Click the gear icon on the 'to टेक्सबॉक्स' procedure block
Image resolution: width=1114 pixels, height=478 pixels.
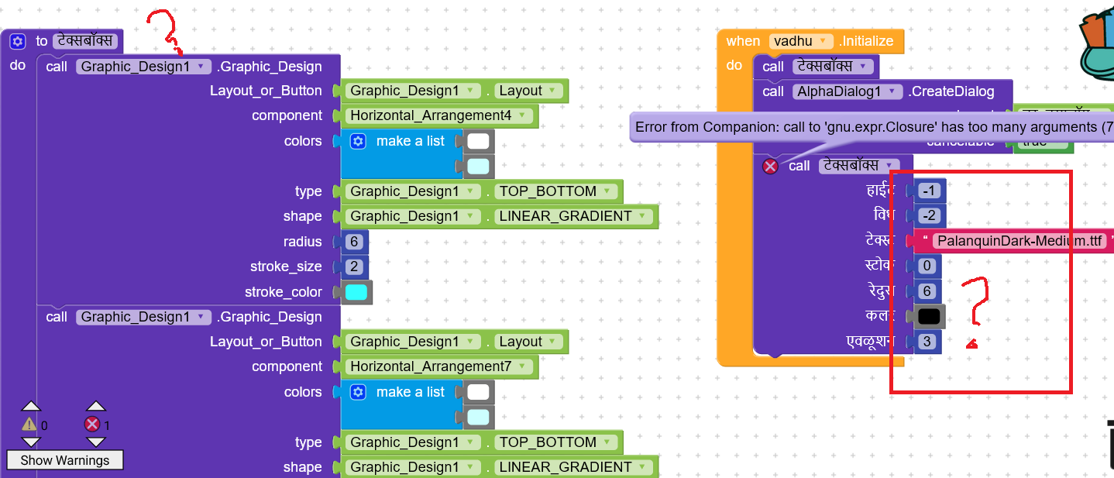click(x=18, y=41)
